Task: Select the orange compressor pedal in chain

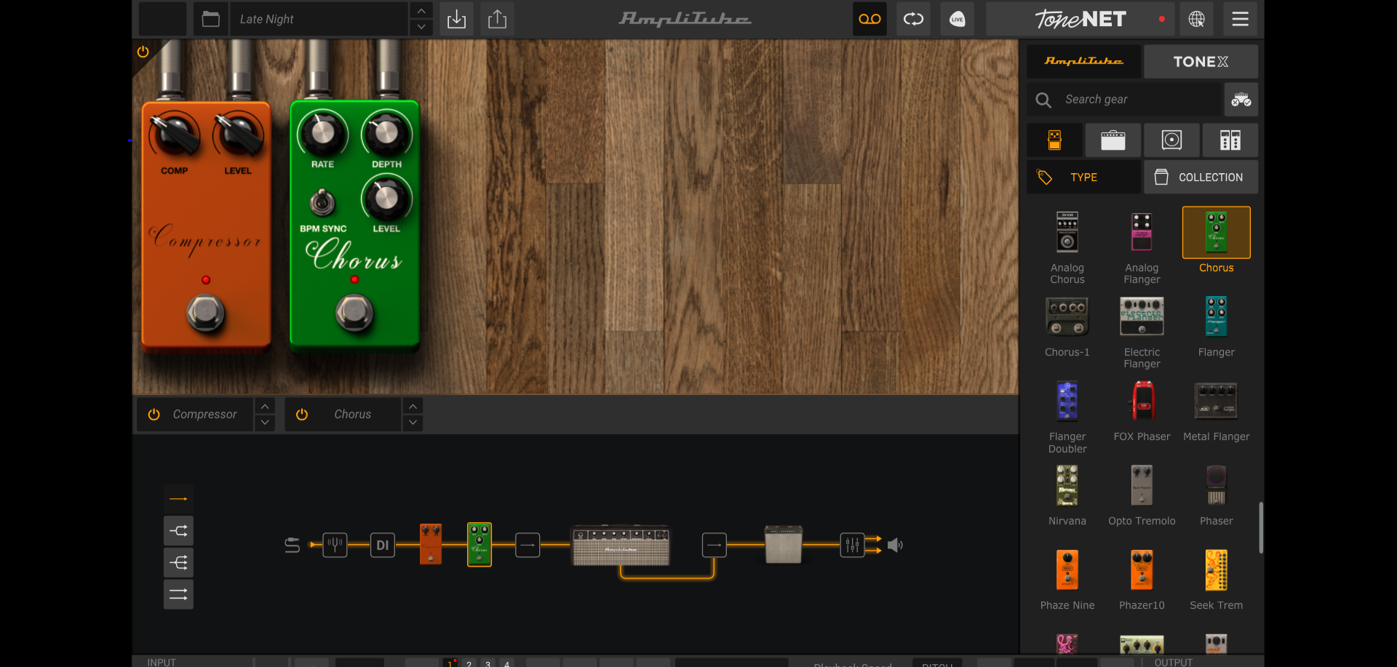Action: coord(431,544)
